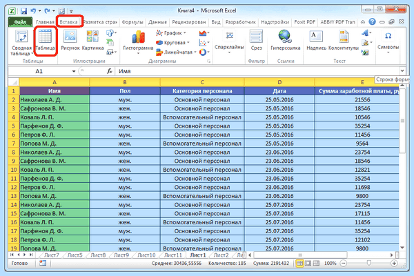Expand the formula bar
The height and width of the screenshot is (276, 414).
402,71
